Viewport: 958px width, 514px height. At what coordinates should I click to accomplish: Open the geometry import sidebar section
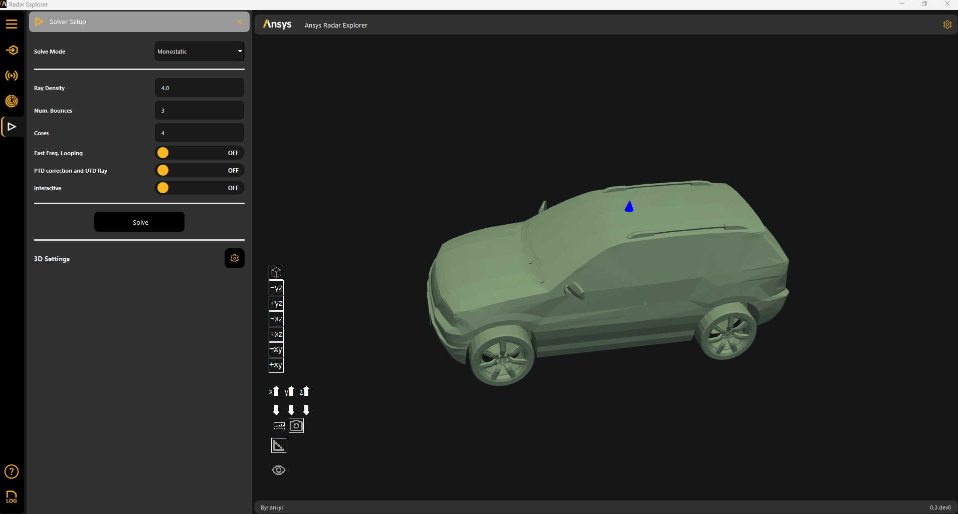12,50
